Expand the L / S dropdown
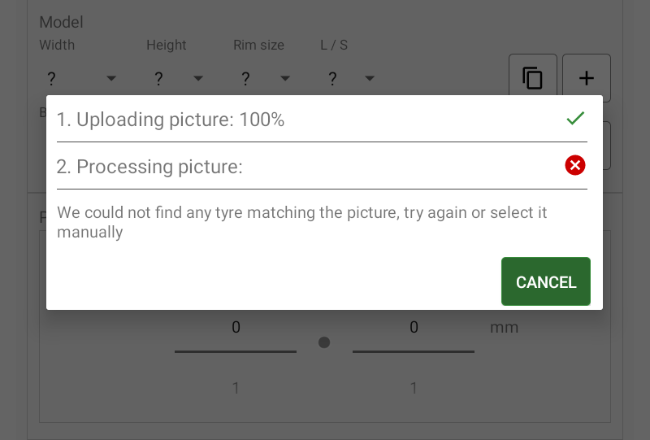The width and height of the screenshot is (650, 440). point(349,79)
